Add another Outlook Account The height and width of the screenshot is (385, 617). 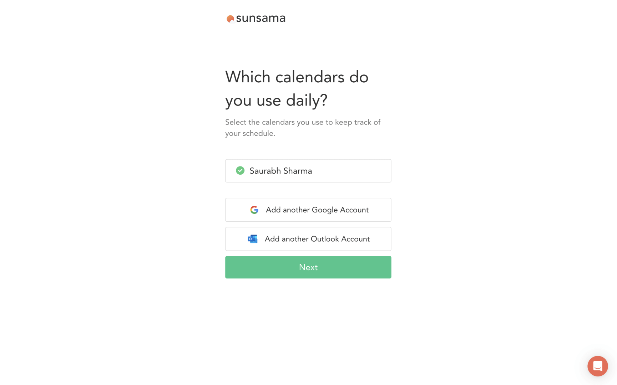point(308,239)
